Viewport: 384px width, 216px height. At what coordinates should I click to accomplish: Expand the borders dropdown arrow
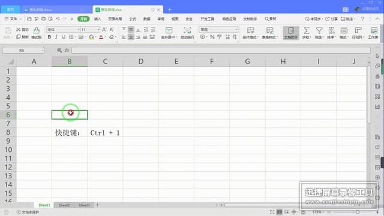point(75,37)
